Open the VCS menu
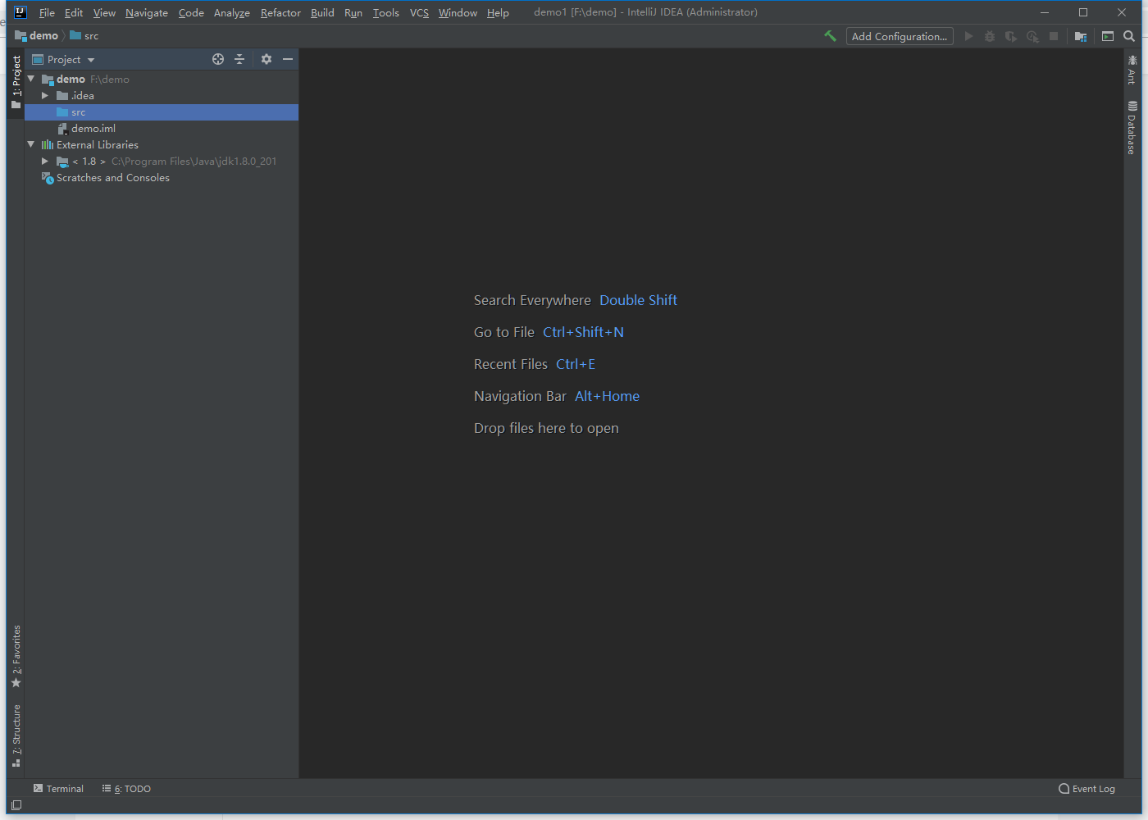1148x820 pixels. pos(419,12)
